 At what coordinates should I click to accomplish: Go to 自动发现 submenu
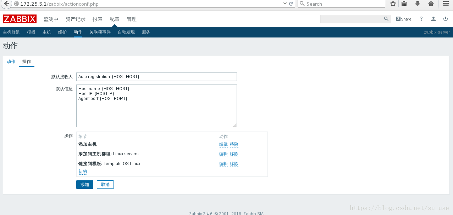coord(126,32)
